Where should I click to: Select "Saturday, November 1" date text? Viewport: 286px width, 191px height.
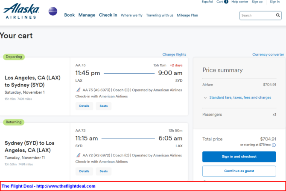[25, 92]
